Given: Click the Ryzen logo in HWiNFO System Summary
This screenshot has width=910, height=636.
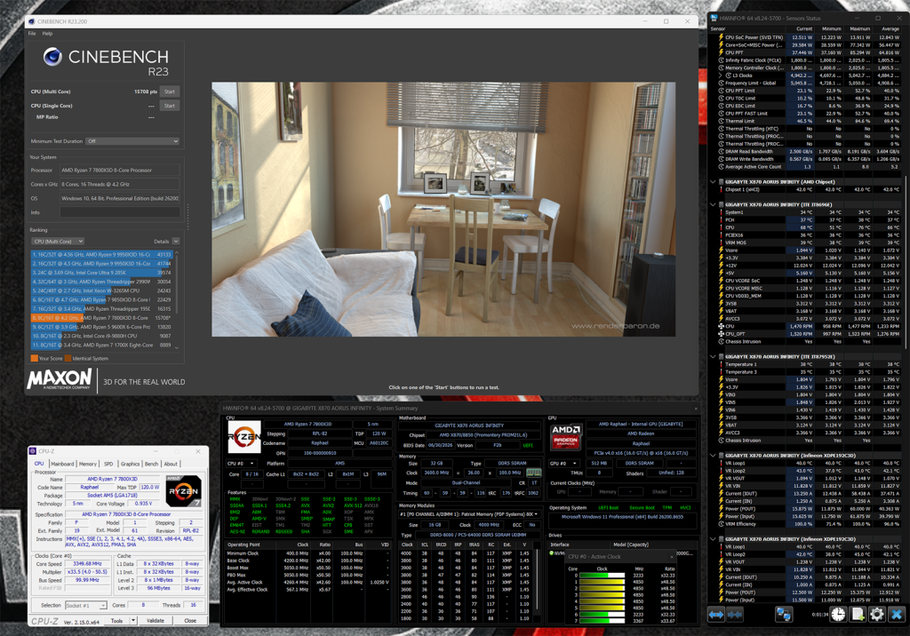Looking at the screenshot, I should pyautogui.click(x=243, y=437).
